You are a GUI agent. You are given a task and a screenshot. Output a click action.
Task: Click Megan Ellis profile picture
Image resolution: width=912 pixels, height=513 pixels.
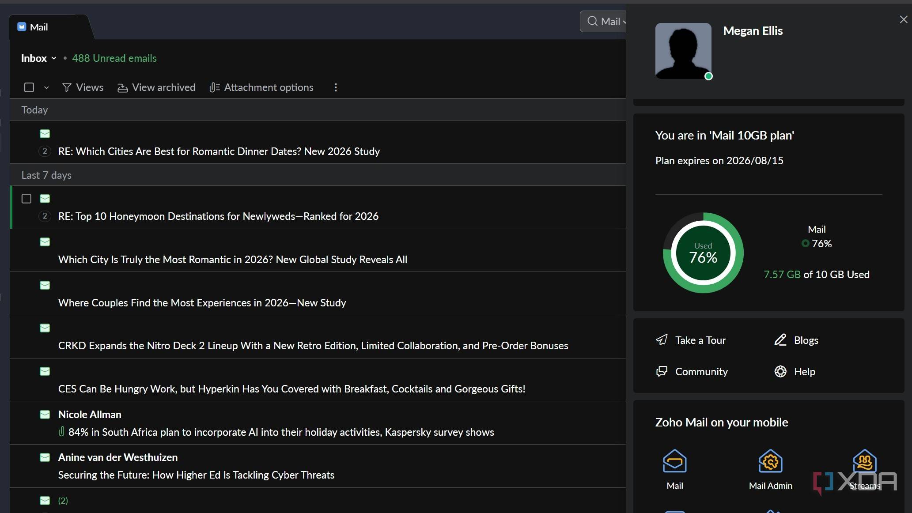tap(683, 51)
